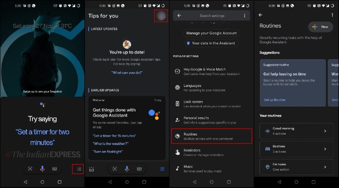Open Your data in the Assistant
The image size is (339, 188).
[211, 43]
